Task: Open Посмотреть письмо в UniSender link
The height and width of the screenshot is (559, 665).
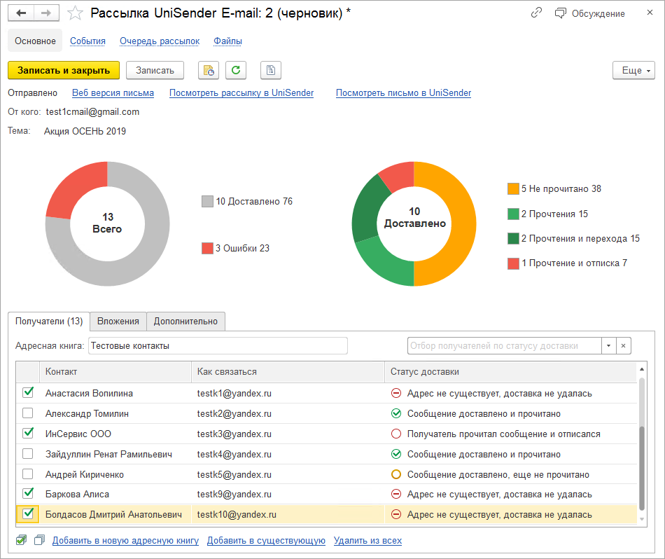Action: point(403,93)
